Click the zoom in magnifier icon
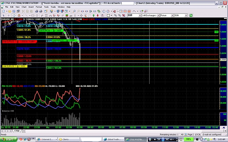This screenshot has height=142, width=228. pos(74,11)
